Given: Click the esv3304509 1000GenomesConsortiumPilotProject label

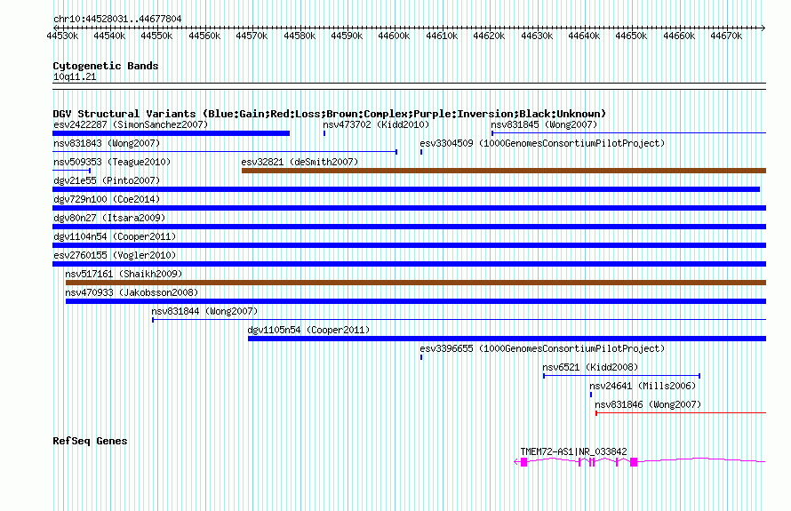Looking at the screenshot, I should (542, 143).
